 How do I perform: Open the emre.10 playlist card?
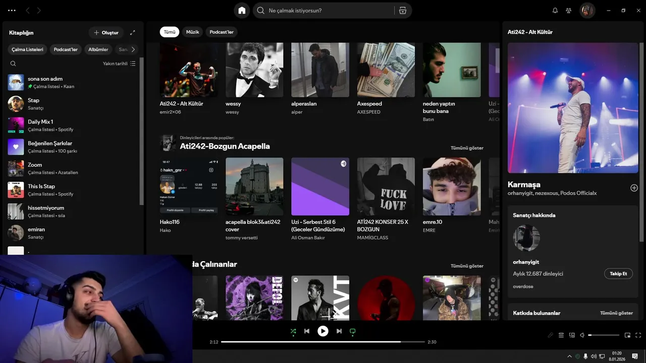pos(452,196)
